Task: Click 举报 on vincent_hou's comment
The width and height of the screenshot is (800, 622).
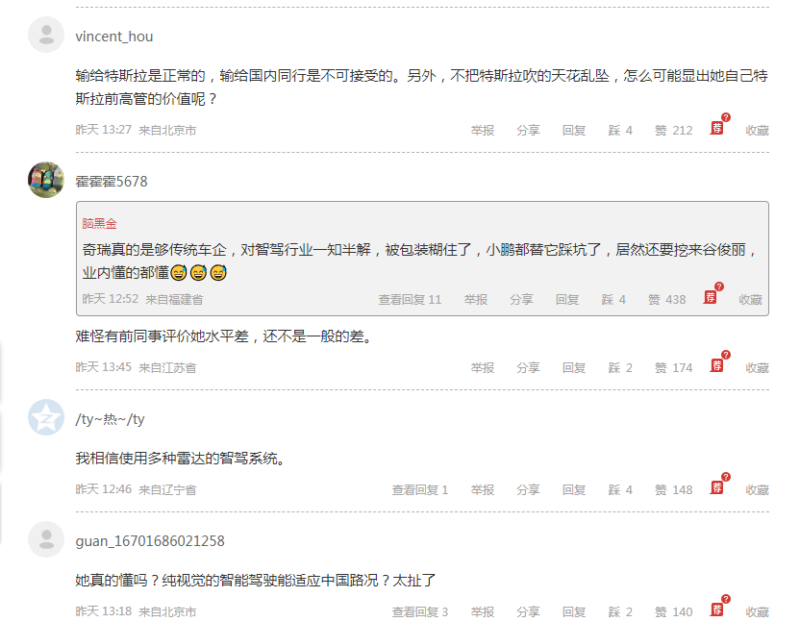Action: click(x=482, y=131)
